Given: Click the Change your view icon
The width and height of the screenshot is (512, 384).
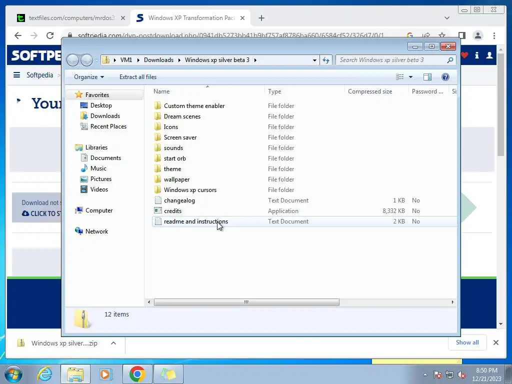Looking at the screenshot, I should tap(399, 76).
